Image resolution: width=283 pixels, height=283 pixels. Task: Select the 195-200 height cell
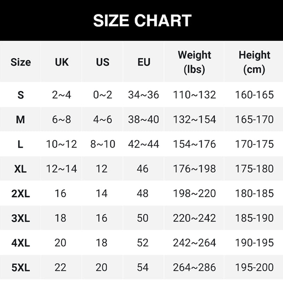point(254,267)
